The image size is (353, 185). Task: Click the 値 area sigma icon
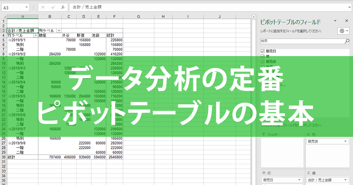[x=309, y=173]
